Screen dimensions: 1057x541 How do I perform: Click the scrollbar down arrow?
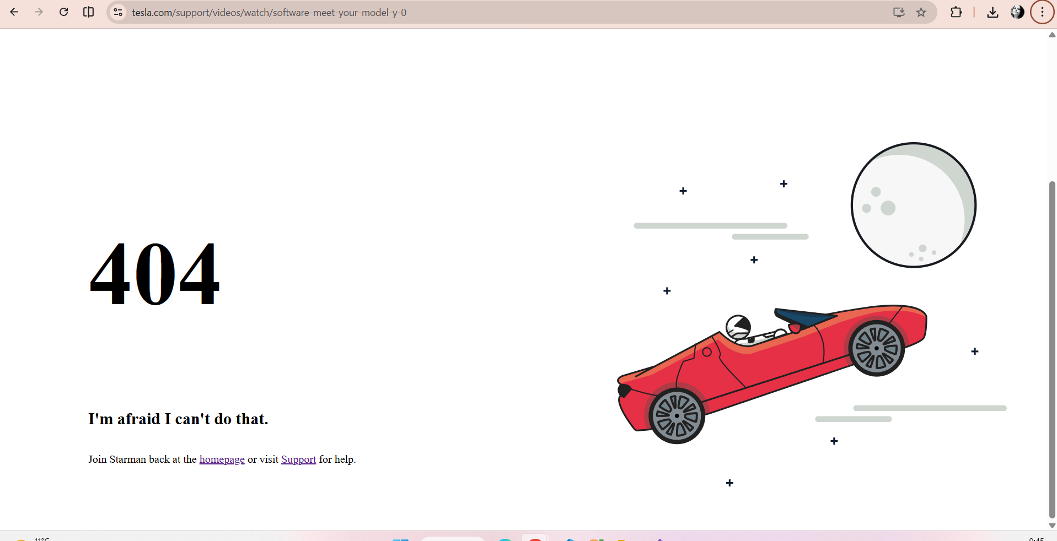point(1052,526)
